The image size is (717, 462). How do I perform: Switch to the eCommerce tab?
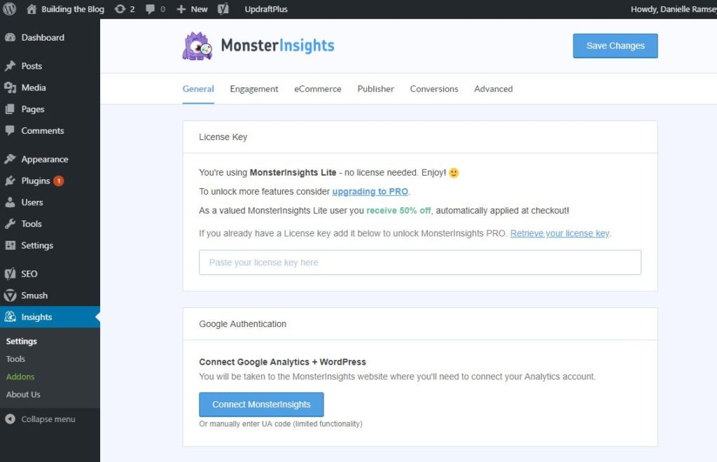tap(317, 89)
